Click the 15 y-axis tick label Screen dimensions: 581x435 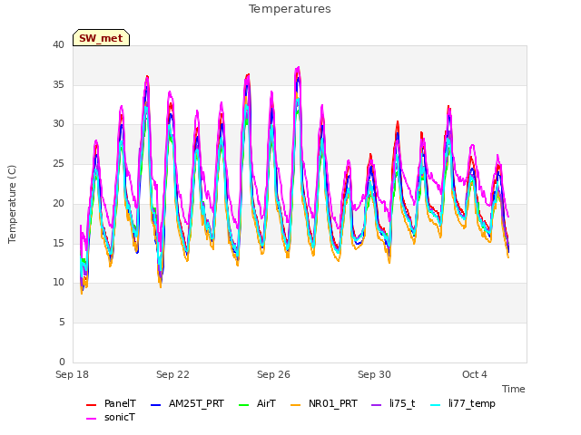click(58, 243)
